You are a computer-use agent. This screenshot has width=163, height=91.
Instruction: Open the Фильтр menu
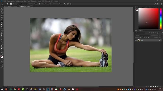click(39, 1)
